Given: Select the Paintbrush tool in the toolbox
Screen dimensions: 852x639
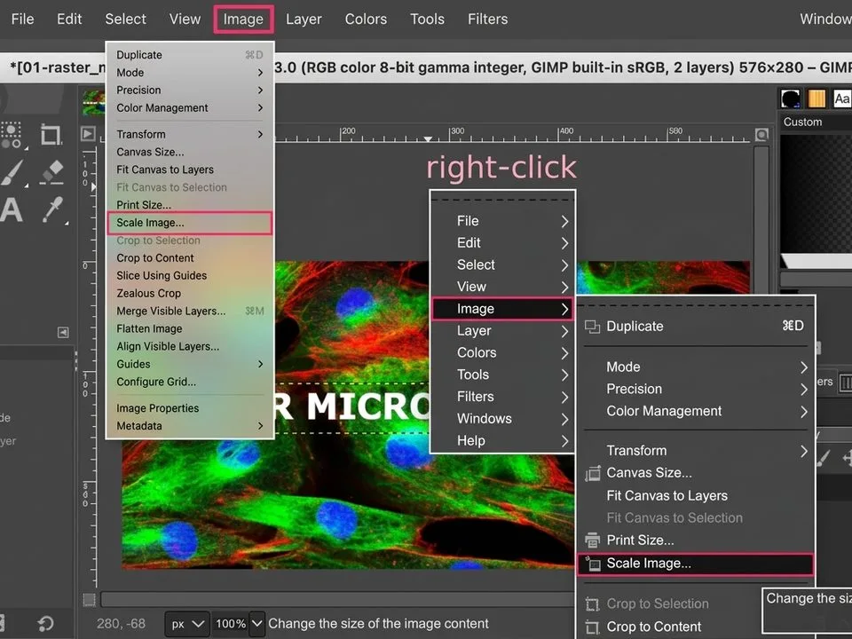Looking at the screenshot, I should pyautogui.click(x=12, y=173).
